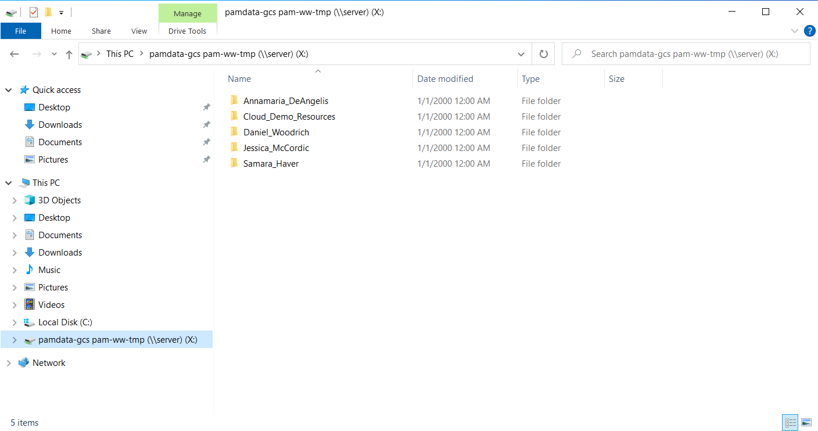Sort by the Date modified column
Viewport: 818px width, 431px height.
[x=445, y=79]
